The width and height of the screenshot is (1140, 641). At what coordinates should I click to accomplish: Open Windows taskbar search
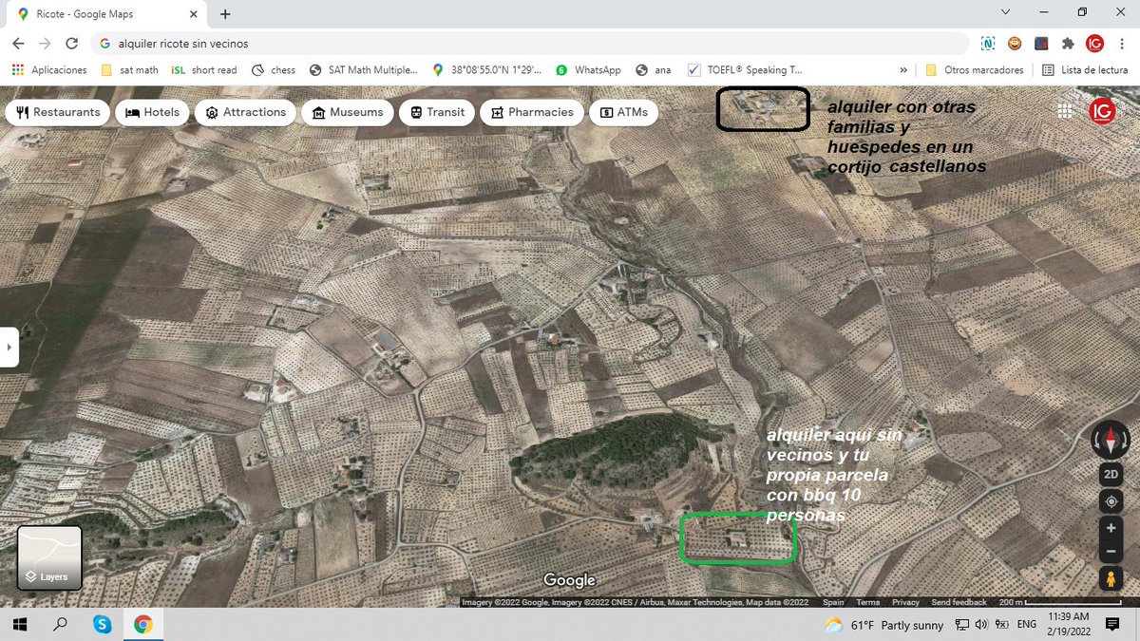[x=61, y=624]
